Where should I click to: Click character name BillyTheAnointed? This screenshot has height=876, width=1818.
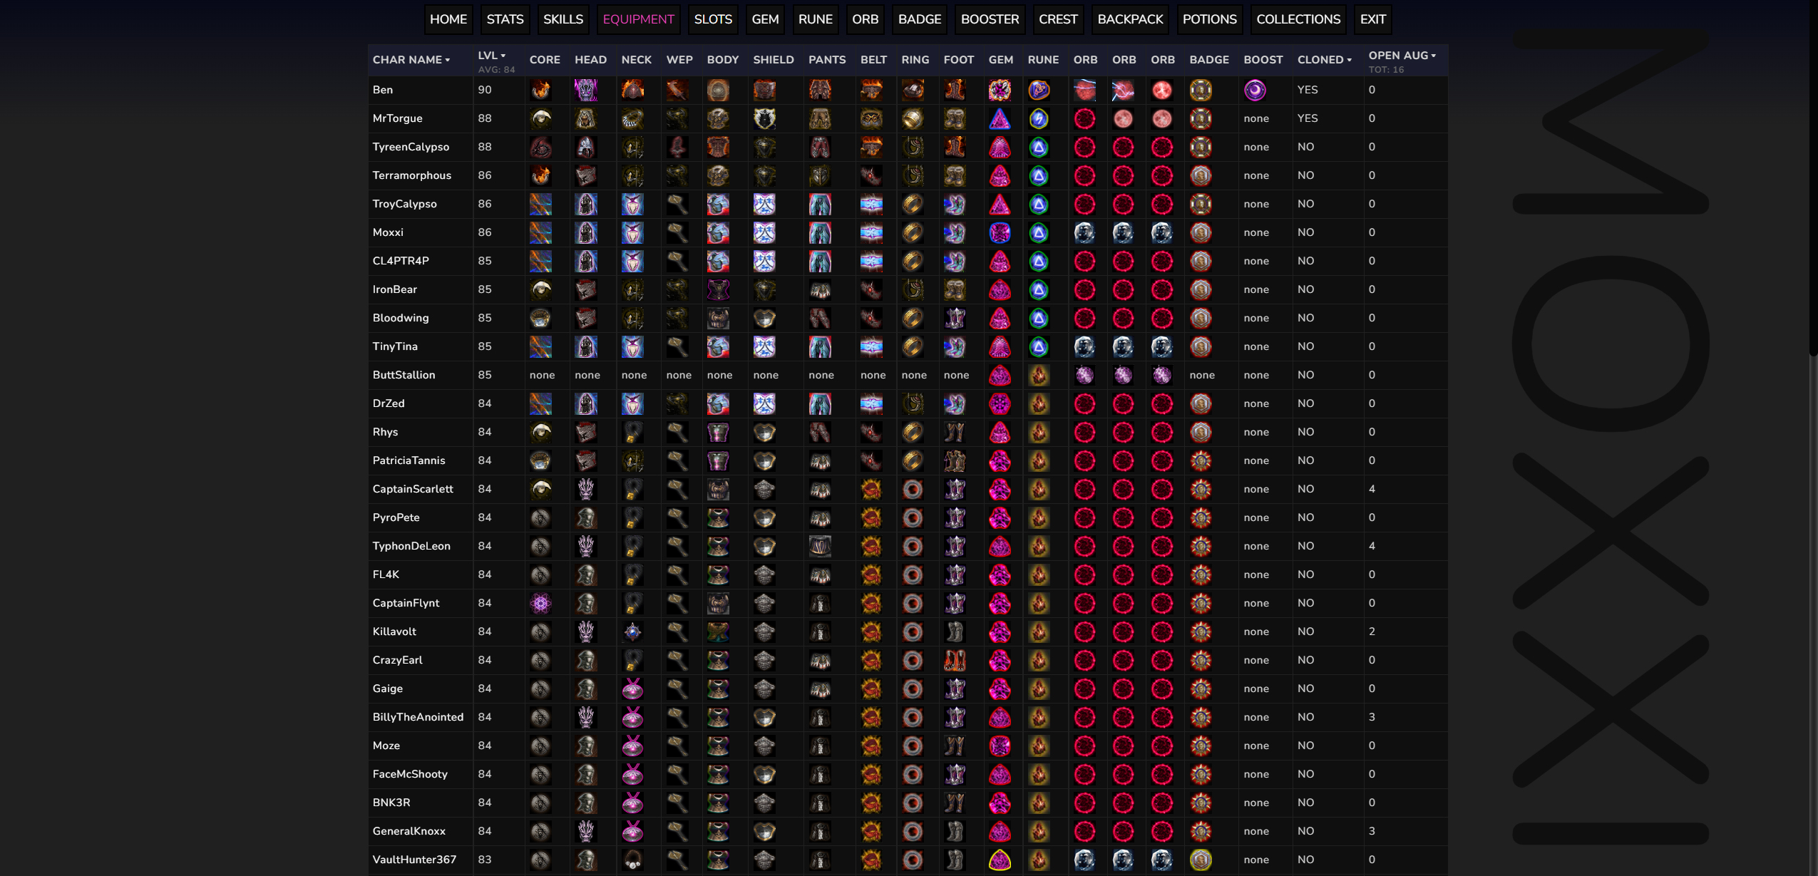click(x=418, y=717)
